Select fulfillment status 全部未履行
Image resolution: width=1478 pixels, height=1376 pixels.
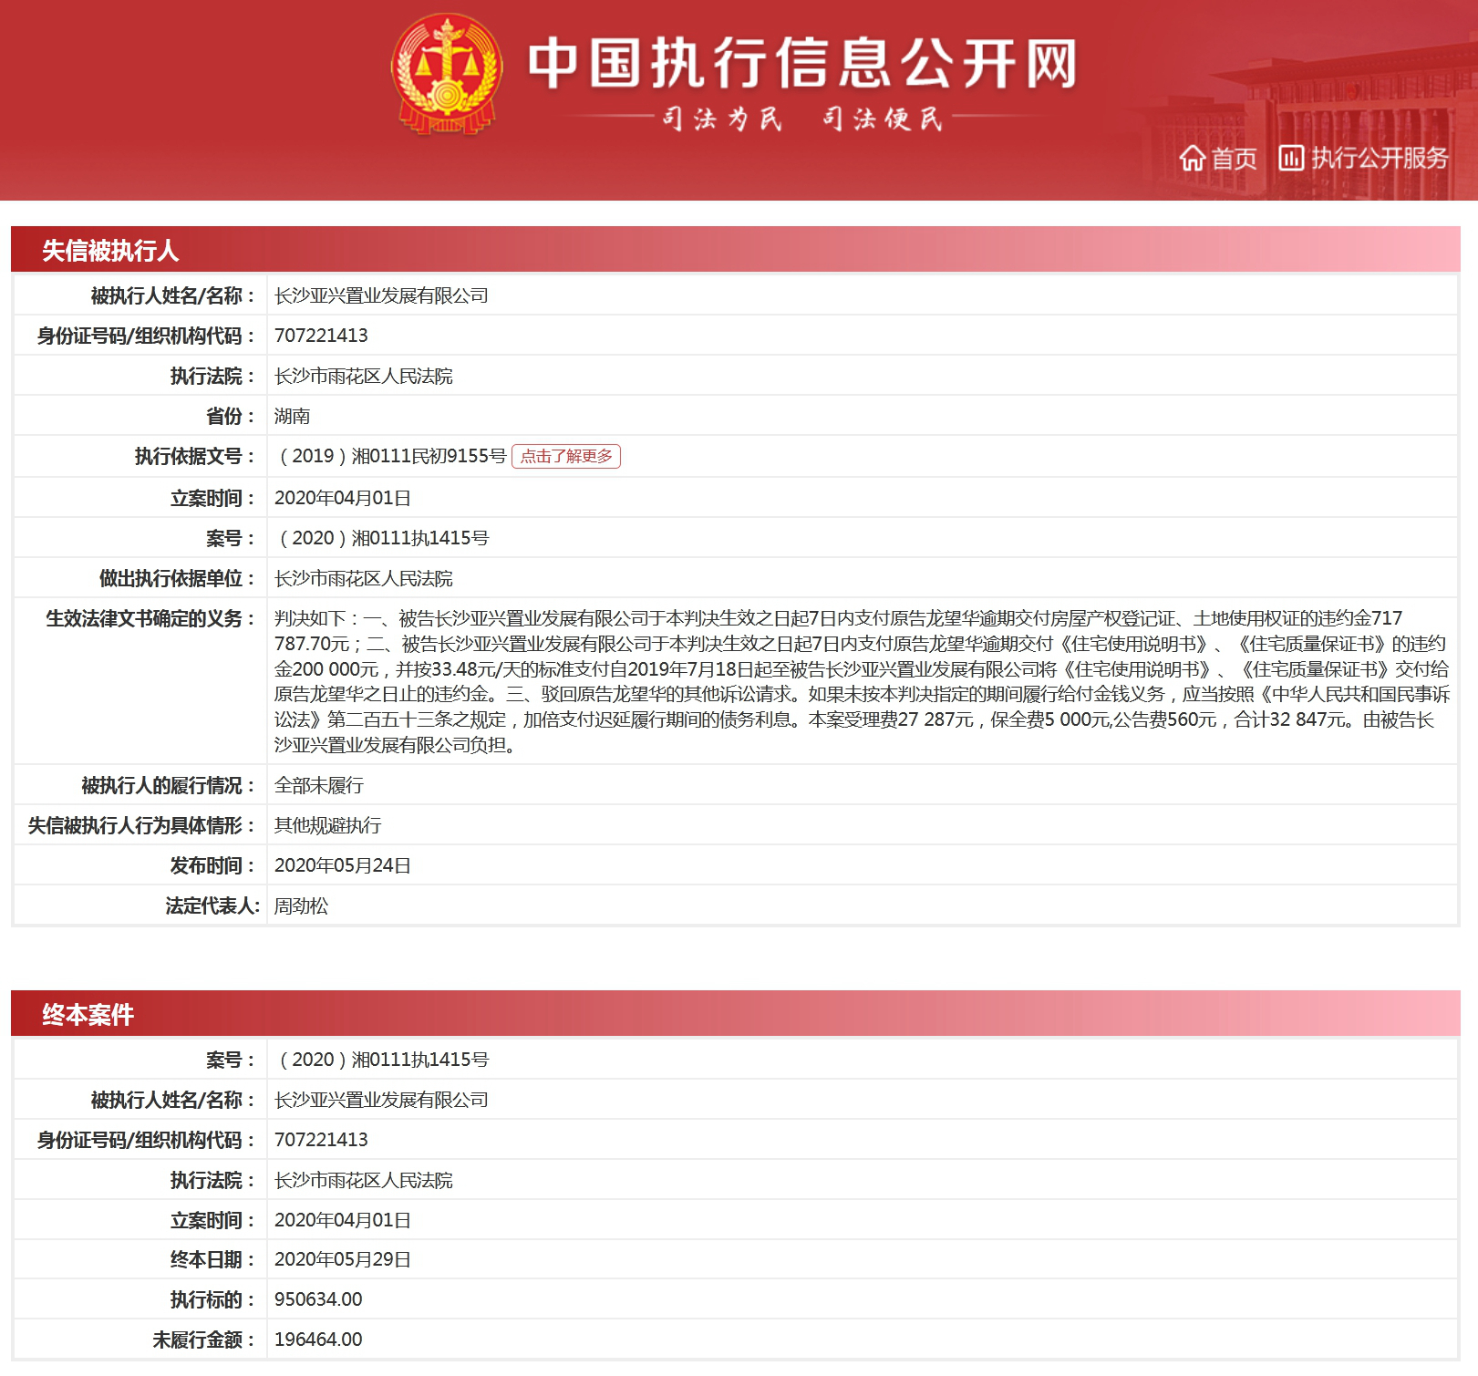[x=319, y=785]
